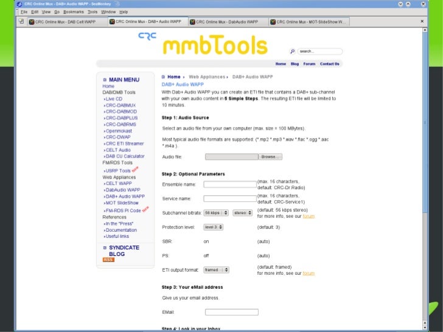Open MOT SlideShow sidebar link
The height and width of the screenshot is (332, 443).
[122, 203]
